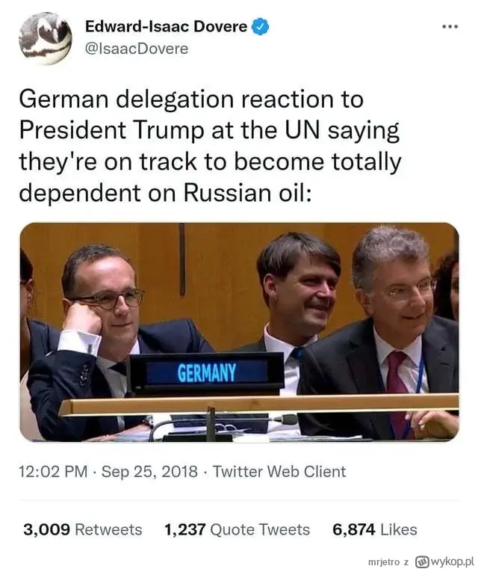478x569 pixels.
Task: Click the Sep 25, 2018 date
Action: 149,472
